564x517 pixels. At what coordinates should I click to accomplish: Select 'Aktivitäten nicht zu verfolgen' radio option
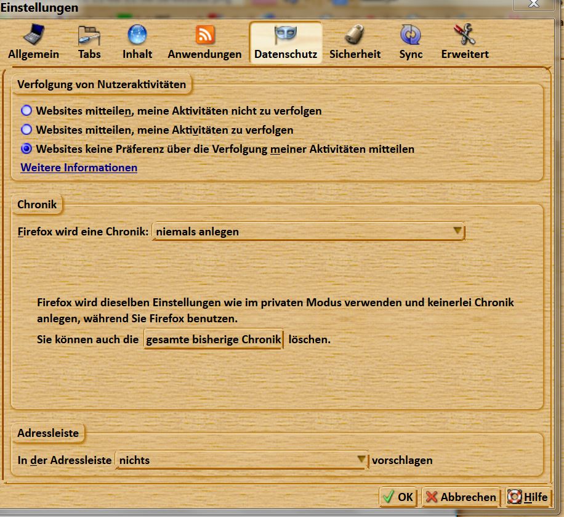(x=26, y=110)
